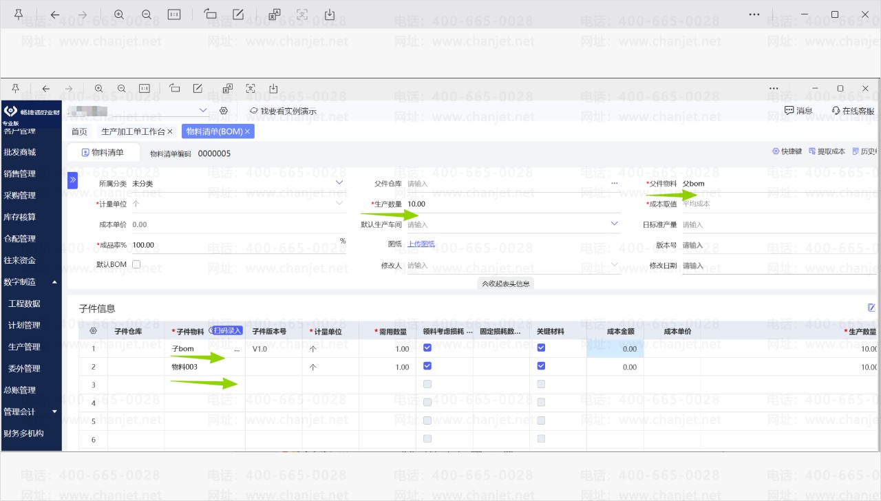Click 生产数量 field showing 10.00
This screenshot has width=881, height=501.
pos(513,204)
